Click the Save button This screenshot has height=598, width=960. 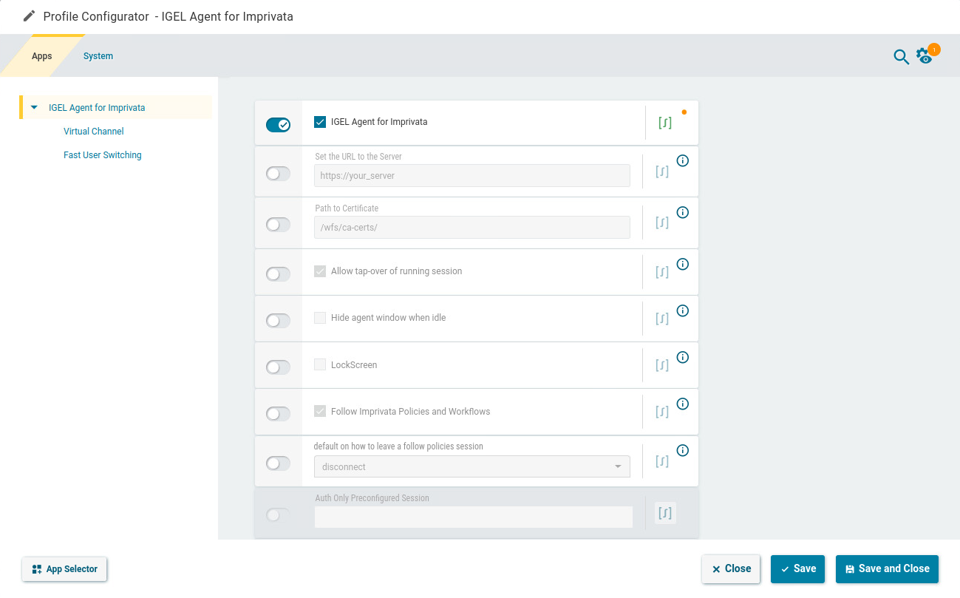pyautogui.click(x=797, y=569)
